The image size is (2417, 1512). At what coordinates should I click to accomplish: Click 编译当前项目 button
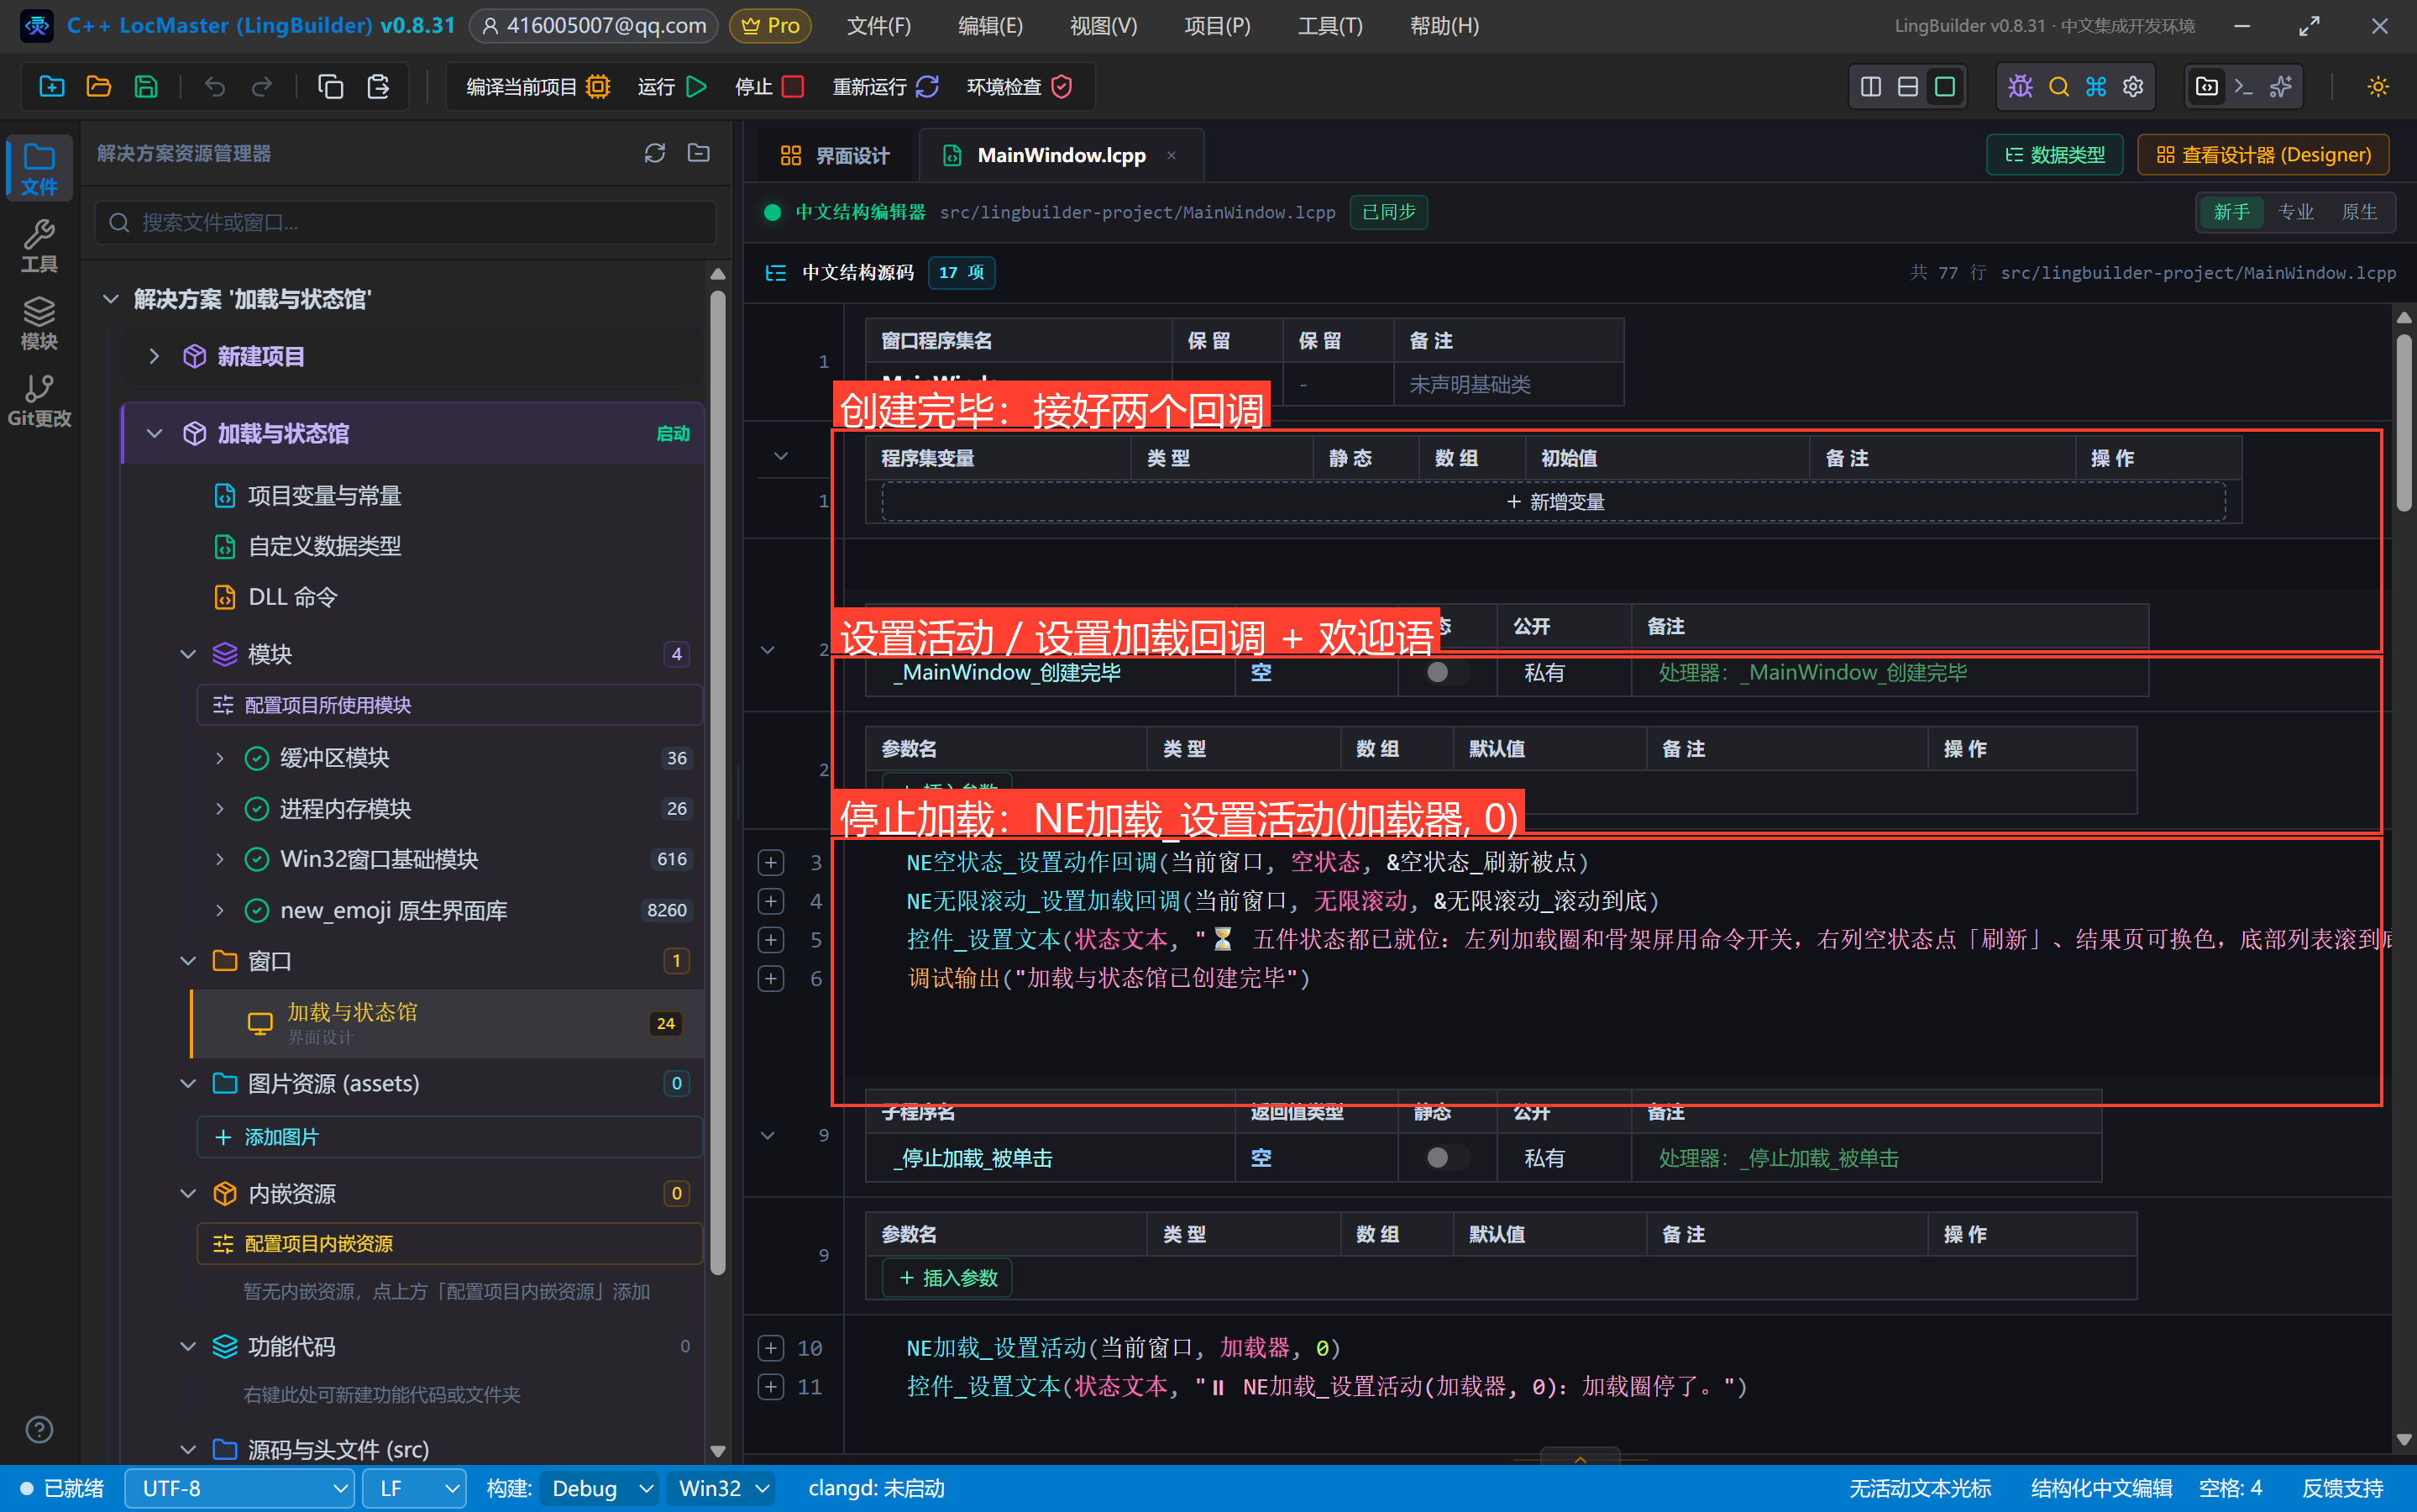coord(537,87)
